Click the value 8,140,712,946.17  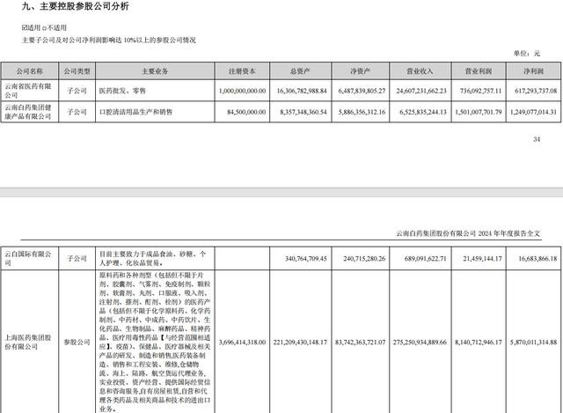479,343
